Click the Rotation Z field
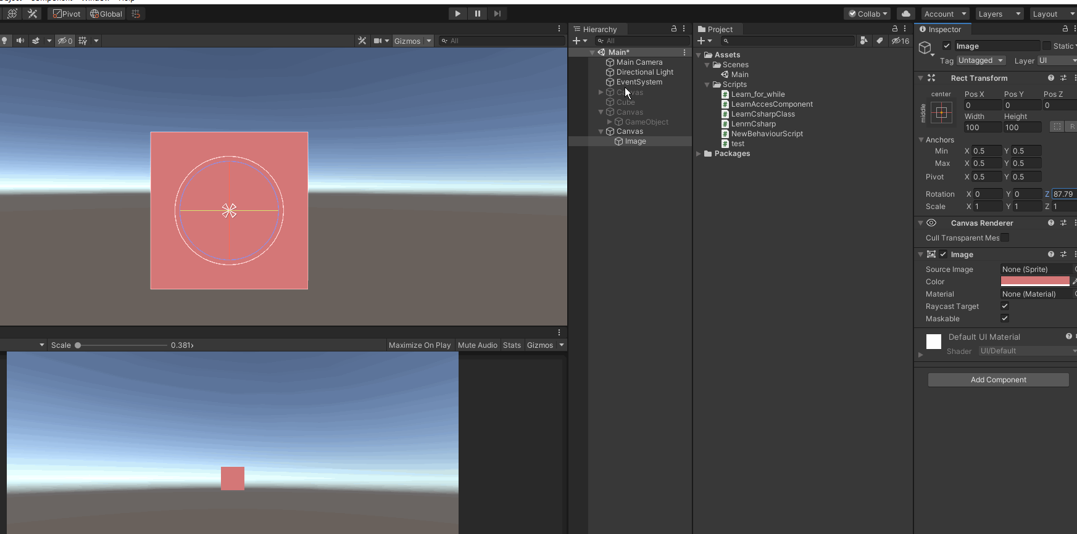Screen dimensions: 1077x534 coord(1064,194)
